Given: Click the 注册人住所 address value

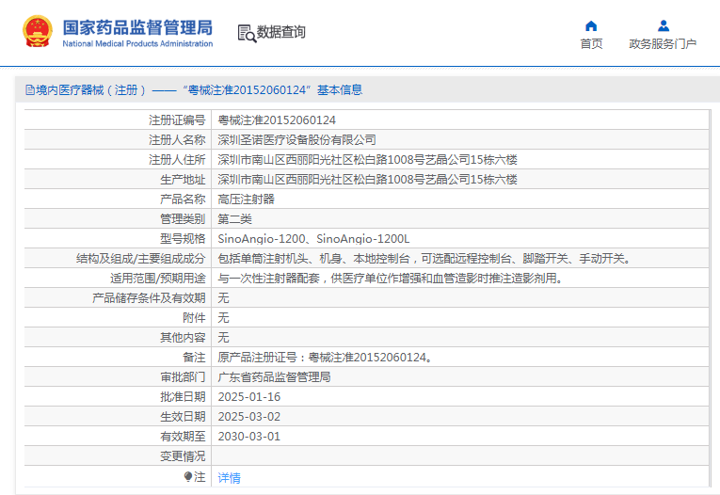Looking at the screenshot, I should click(x=367, y=160).
